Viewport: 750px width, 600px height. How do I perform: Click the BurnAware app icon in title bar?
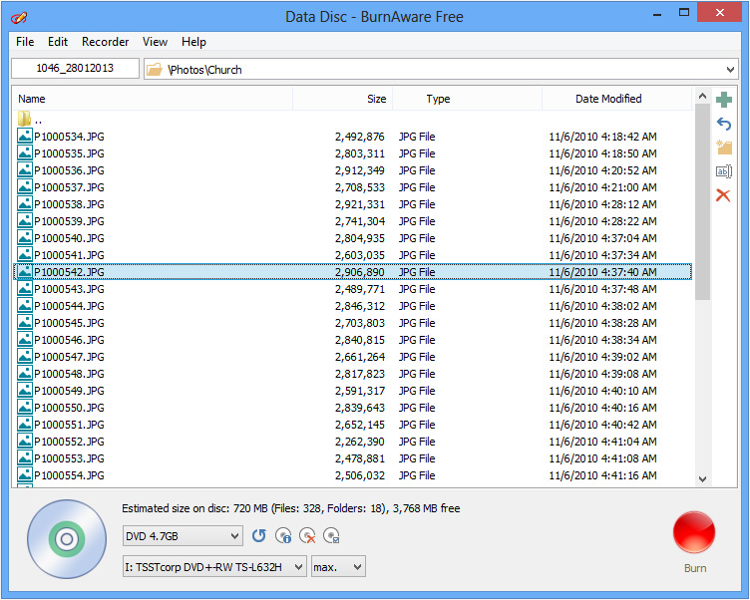[19, 17]
